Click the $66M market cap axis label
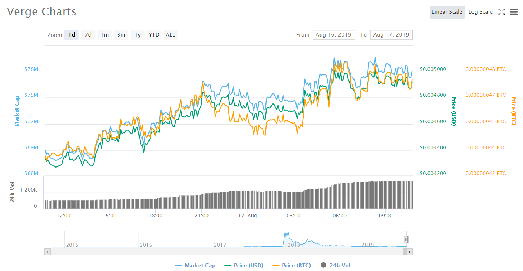The image size is (523, 271). tap(31, 173)
